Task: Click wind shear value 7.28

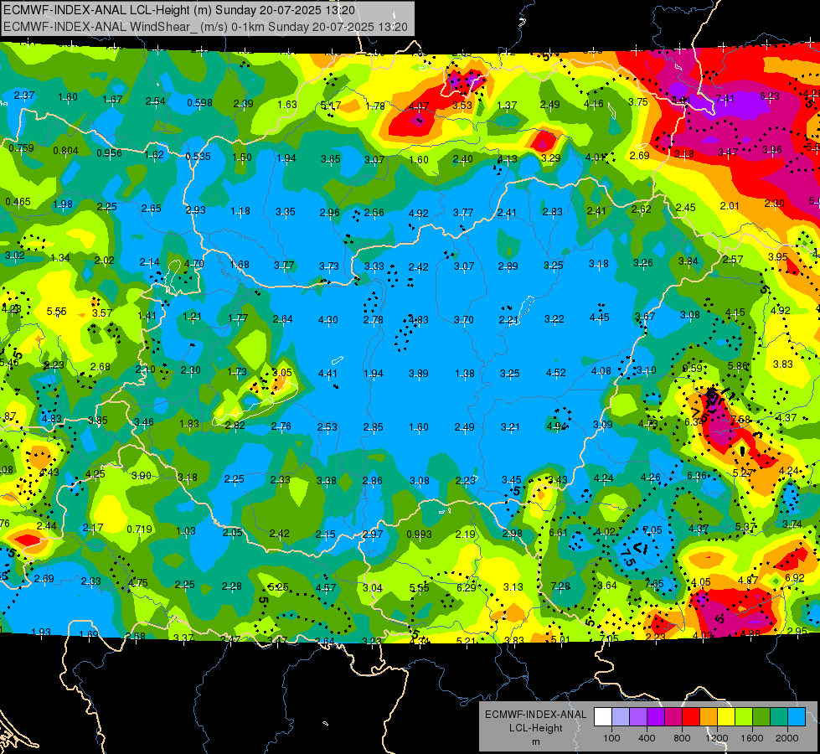Action: 560,586
